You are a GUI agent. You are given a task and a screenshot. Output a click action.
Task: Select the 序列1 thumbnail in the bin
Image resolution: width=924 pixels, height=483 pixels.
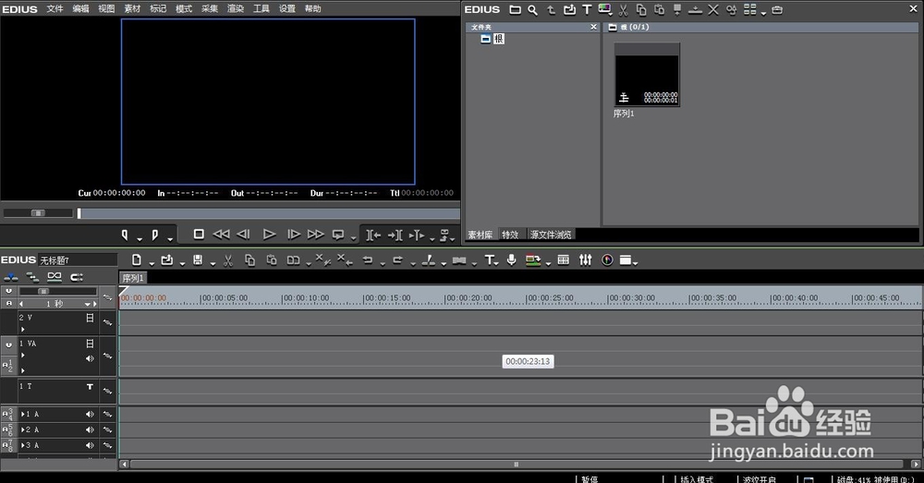click(x=647, y=75)
